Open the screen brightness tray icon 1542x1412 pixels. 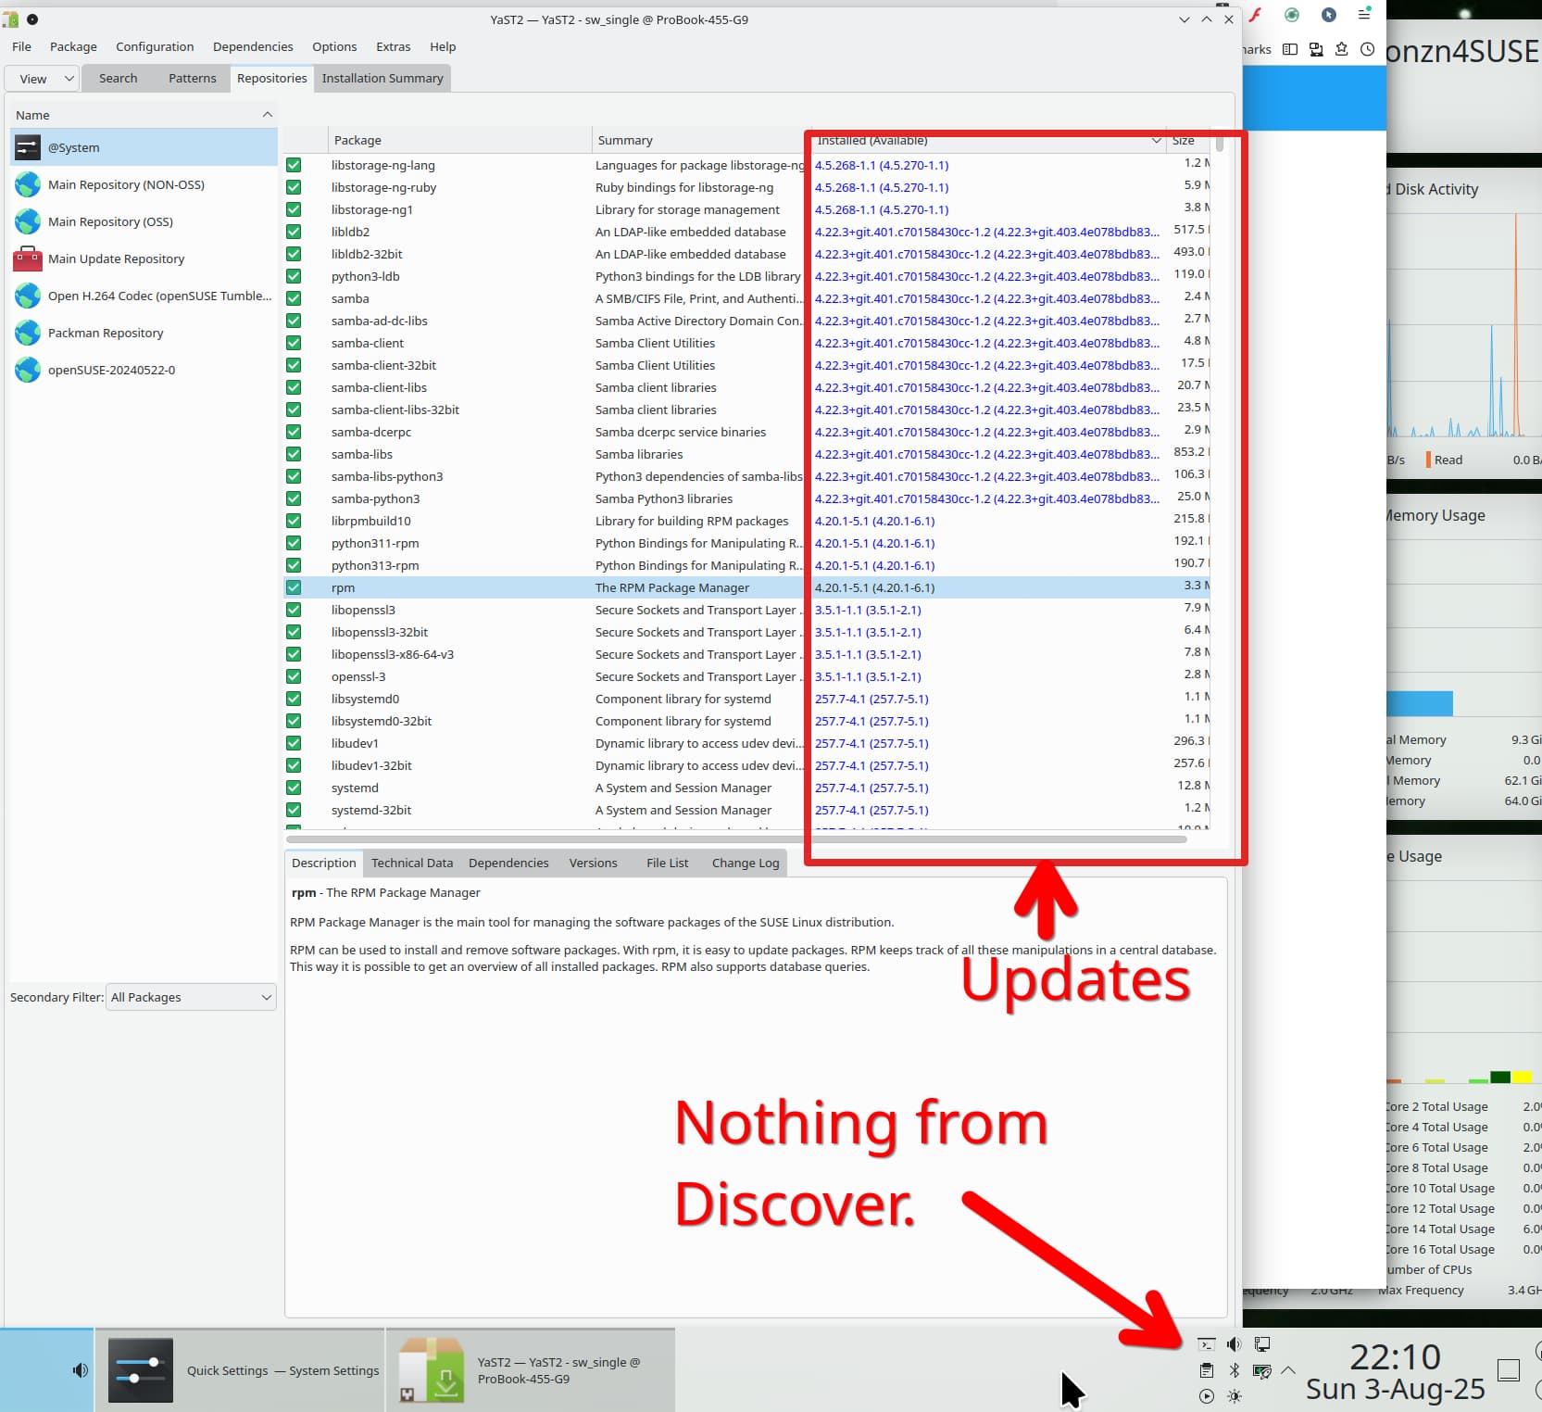click(1234, 1396)
